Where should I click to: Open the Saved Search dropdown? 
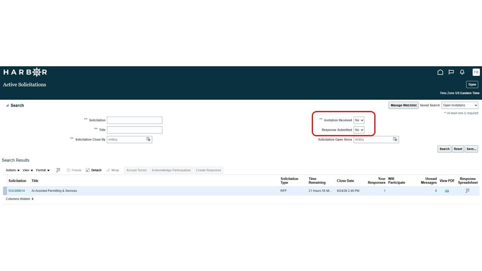pyautogui.click(x=460, y=105)
